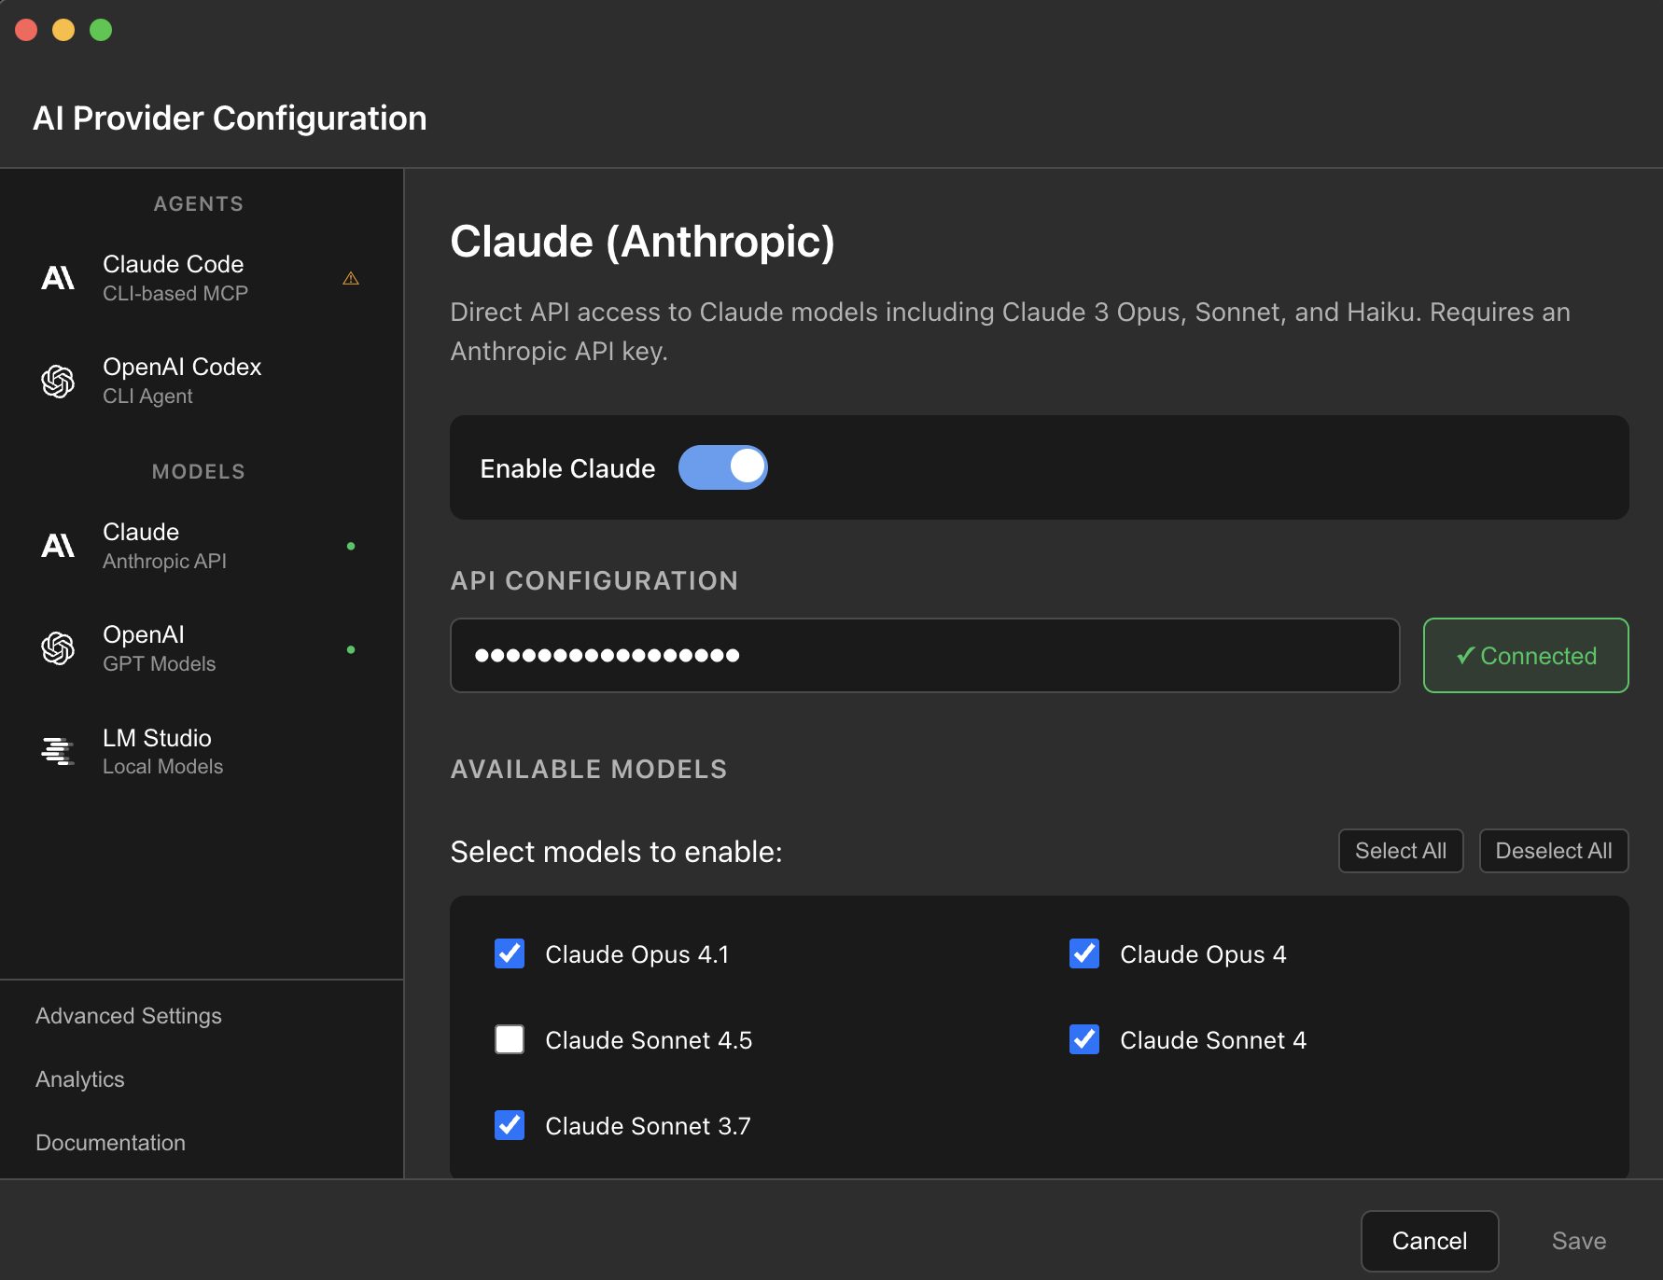Click the OpenAI logo beside GPT Models

tap(58, 648)
